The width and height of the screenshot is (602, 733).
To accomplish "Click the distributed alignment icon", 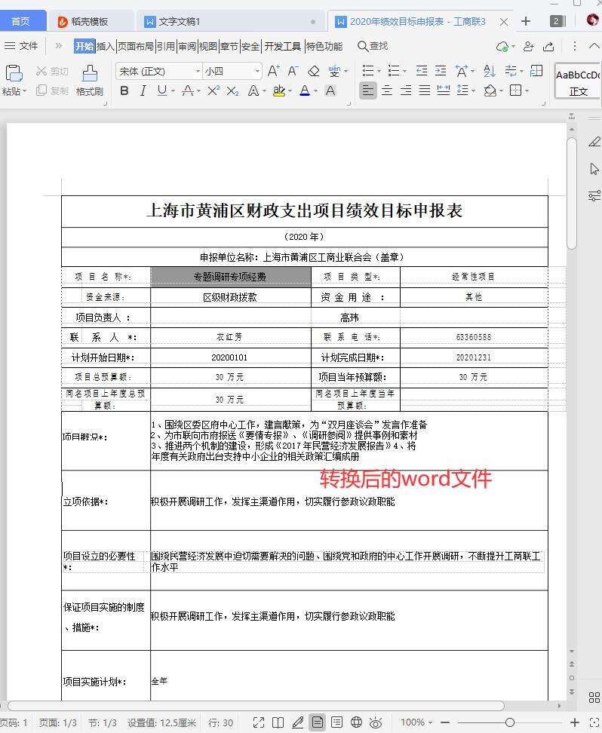I will tap(443, 90).
